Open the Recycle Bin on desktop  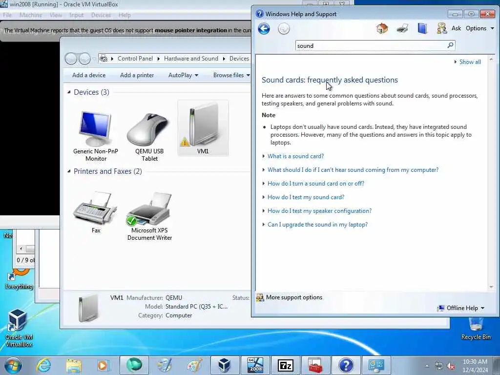point(476,329)
